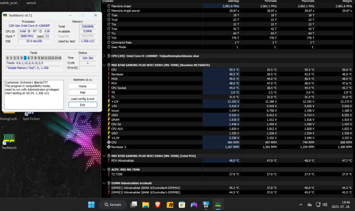Select test number 5 in Tests row
This screenshot has height=211, width=355.
click(25, 58)
